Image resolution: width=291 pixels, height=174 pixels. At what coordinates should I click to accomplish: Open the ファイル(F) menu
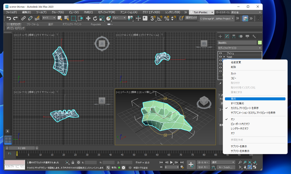[x=11, y=12]
